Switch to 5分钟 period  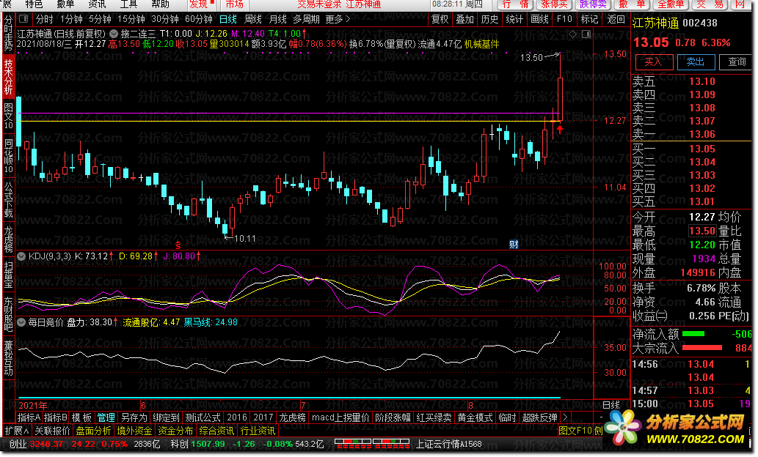[x=100, y=19]
